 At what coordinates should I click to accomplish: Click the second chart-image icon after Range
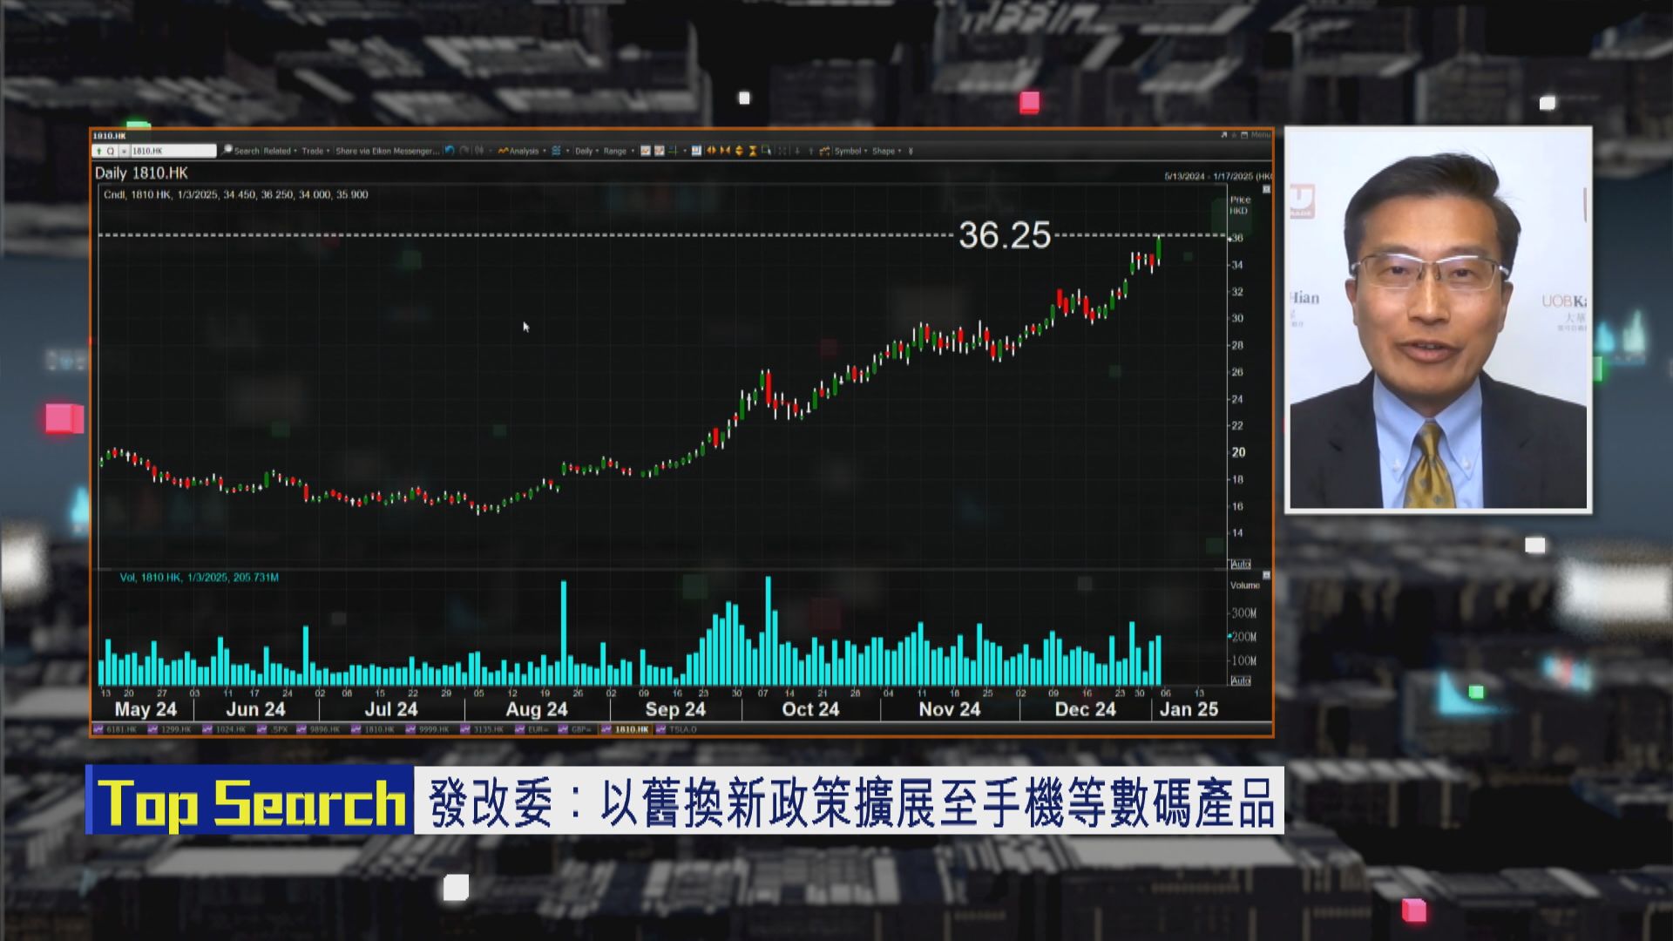pyautogui.click(x=660, y=151)
